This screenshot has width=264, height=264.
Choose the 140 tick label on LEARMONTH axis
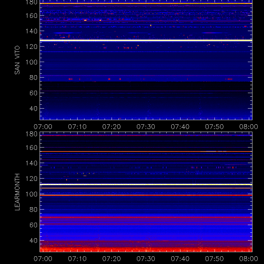tap(31, 163)
